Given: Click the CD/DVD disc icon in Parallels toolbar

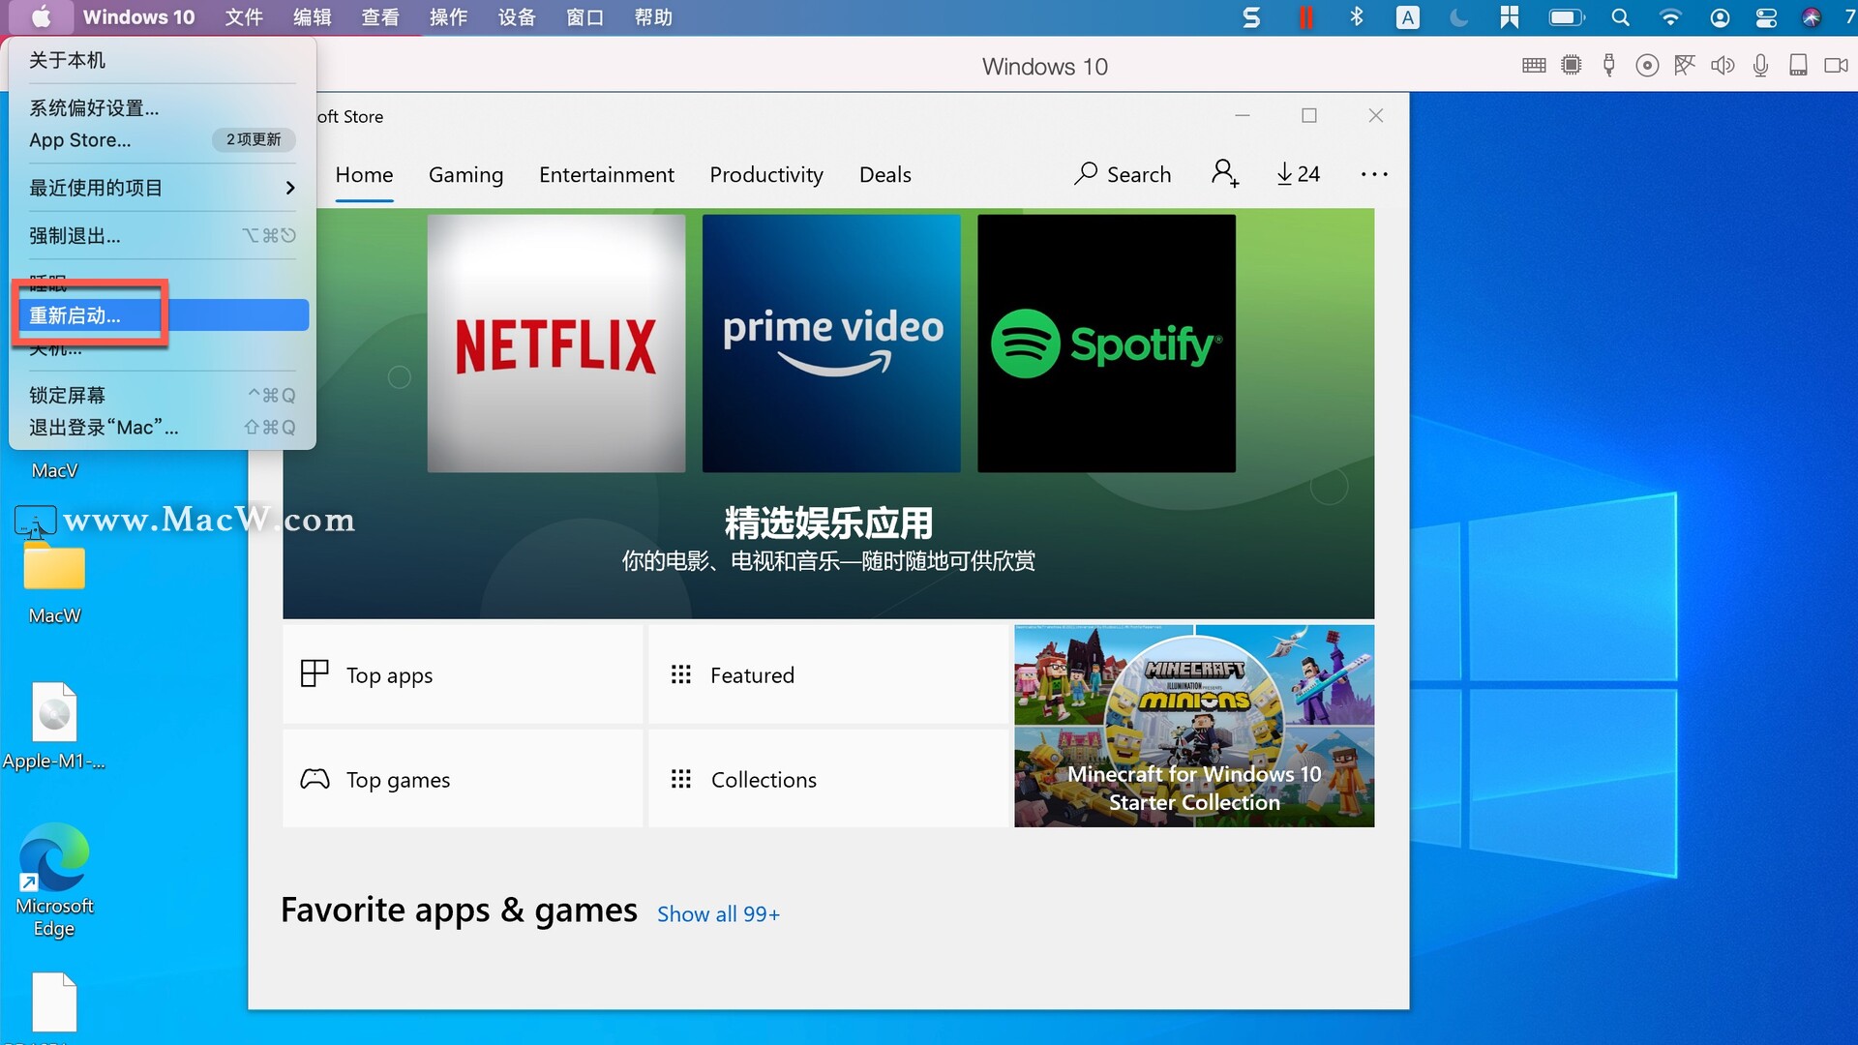Looking at the screenshot, I should click(x=1647, y=66).
